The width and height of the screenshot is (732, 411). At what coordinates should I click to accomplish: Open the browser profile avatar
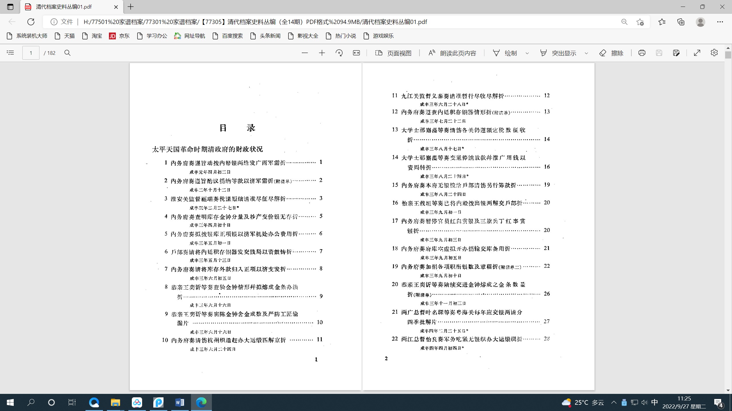[x=701, y=22]
